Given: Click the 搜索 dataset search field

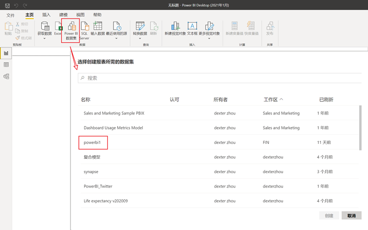Looking at the screenshot, I should 220,78.
